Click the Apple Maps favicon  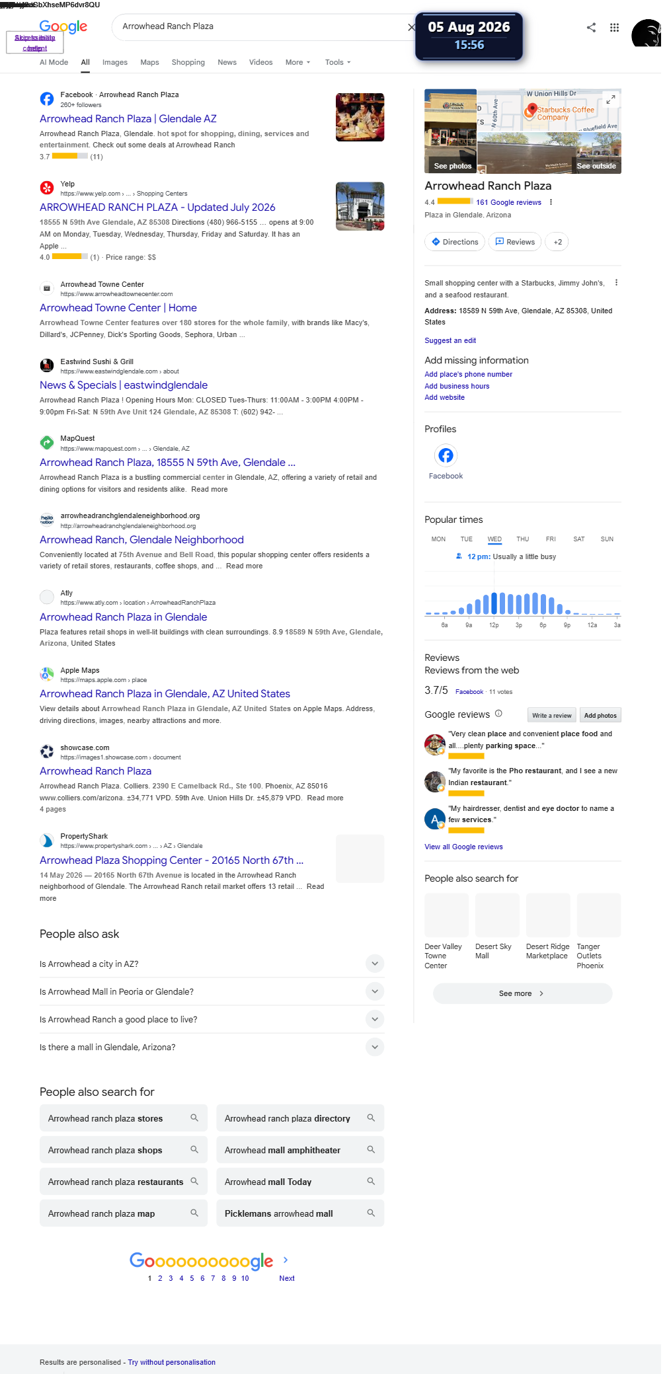(x=47, y=674)
